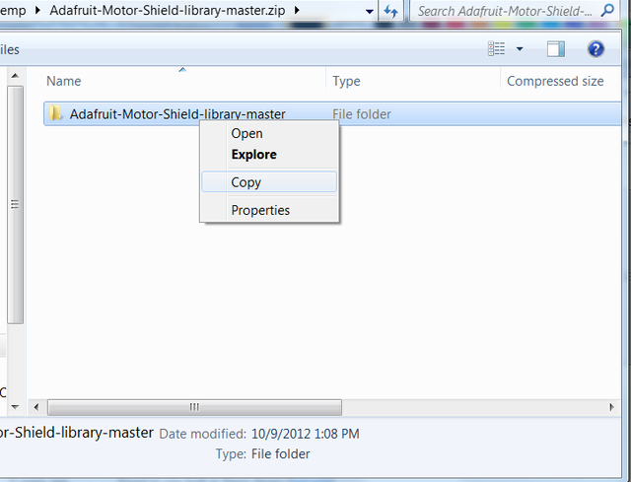Sort by the Type column header
Viewport: 631px width, 482px height.
(x=346, y=81)
